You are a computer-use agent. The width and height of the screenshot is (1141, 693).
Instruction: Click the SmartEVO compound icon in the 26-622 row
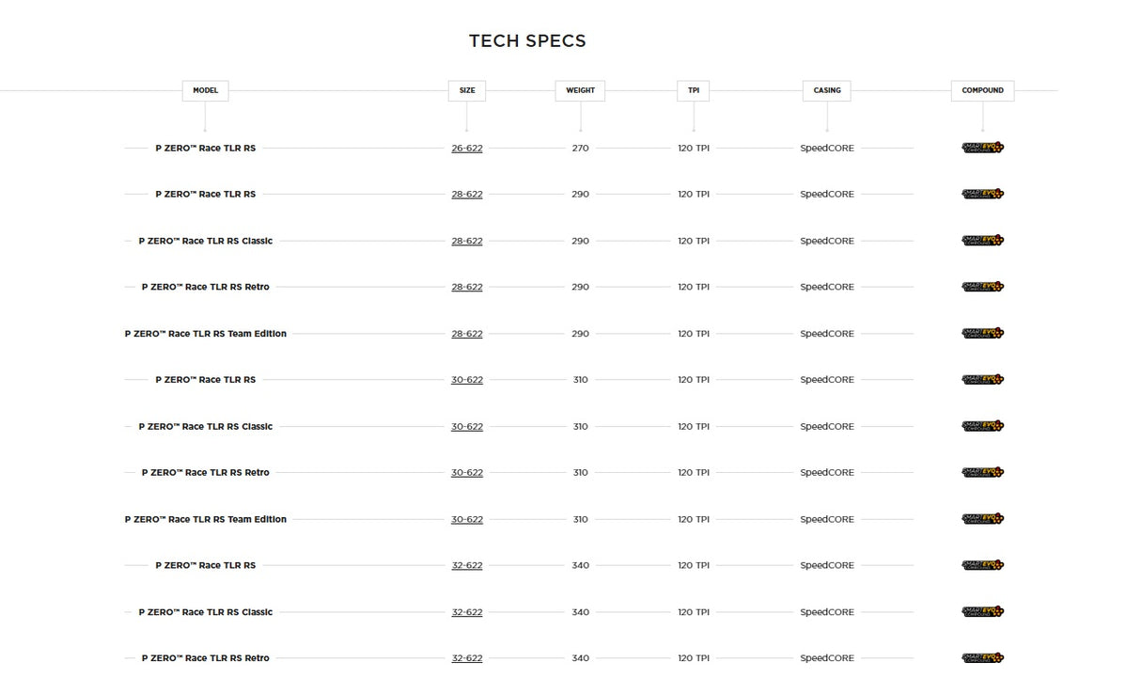pyautogui.click(x=982, y=148)
